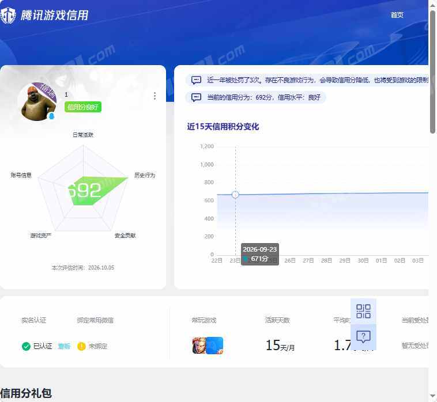Image resolution: width=437 pixels, height=402 pixels.
Task: Click the QQ penguin badge on avatar
Action: click(x=51, y=116)
